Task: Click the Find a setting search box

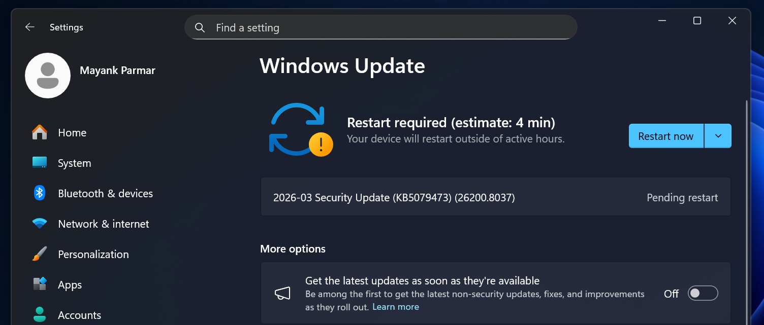Action: (381, 28)
